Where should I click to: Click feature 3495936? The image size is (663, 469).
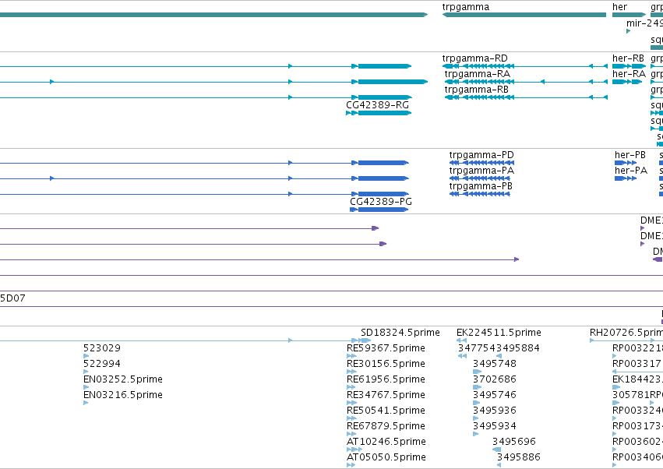click(x=494, y=411)
